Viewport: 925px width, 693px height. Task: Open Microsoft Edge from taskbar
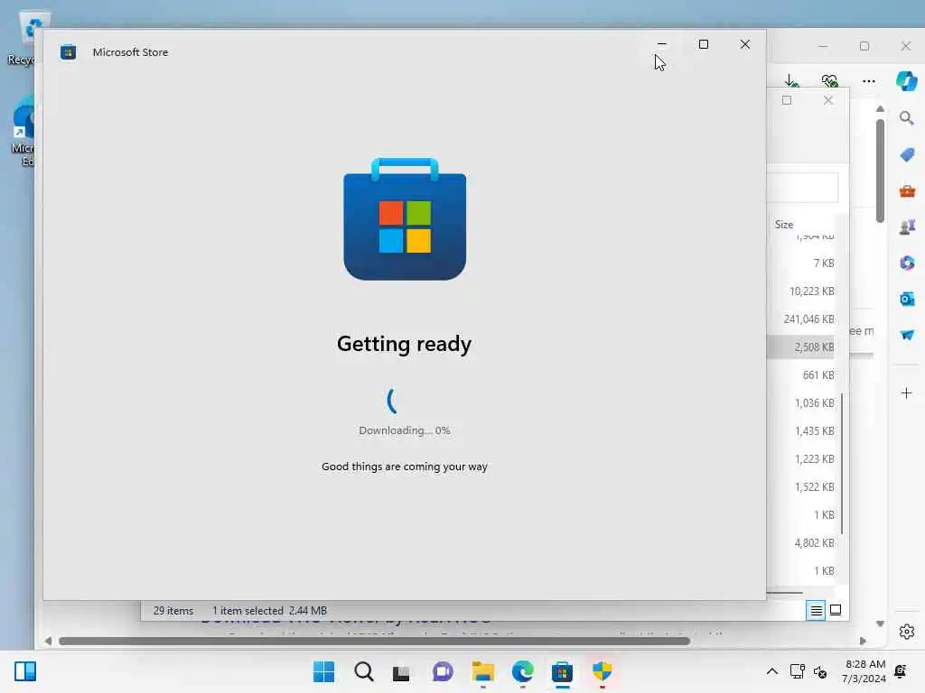pos(522,671)
